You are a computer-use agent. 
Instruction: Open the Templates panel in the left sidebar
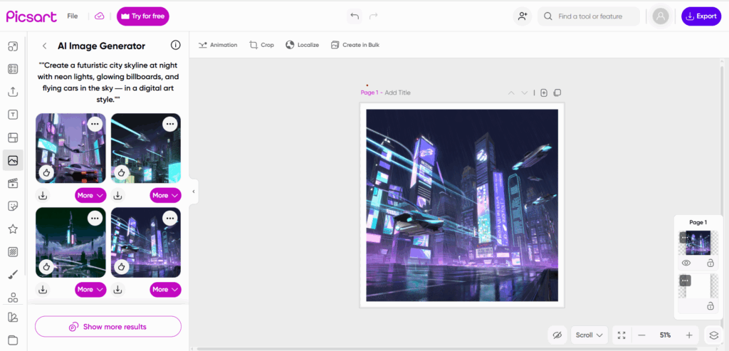point(13,69)
